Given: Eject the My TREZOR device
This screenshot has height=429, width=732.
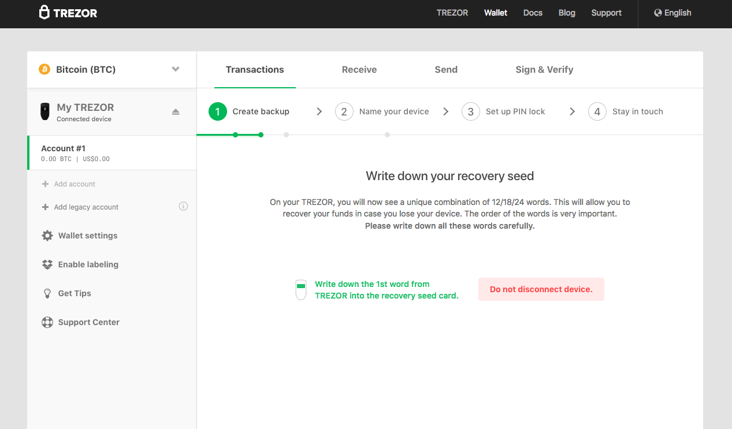Looking at the screenshot, I should pos(176,111).
